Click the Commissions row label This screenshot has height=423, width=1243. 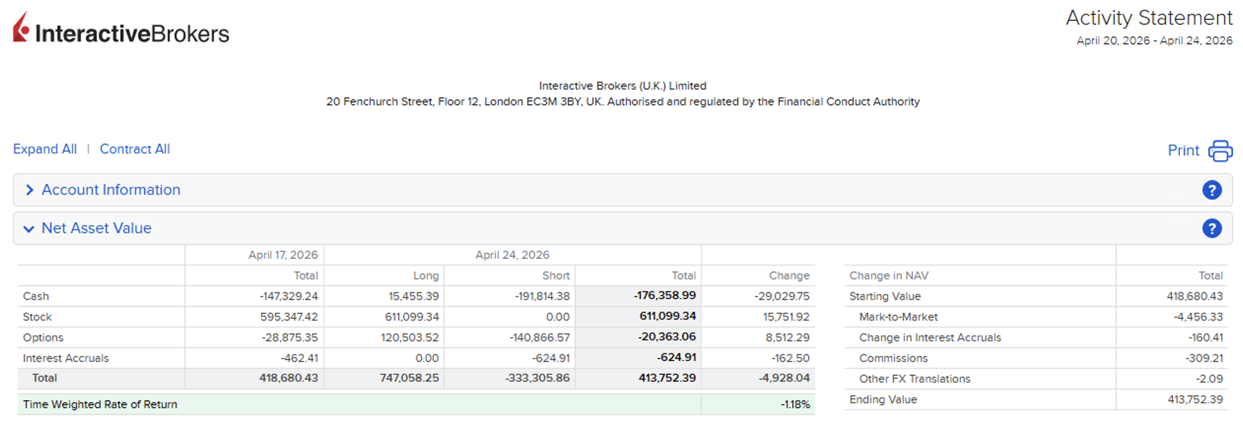(893, 358)
